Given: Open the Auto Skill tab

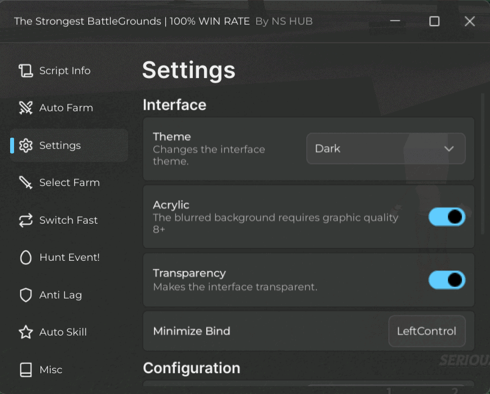Looking at the screenshot, I should point(69,332).
